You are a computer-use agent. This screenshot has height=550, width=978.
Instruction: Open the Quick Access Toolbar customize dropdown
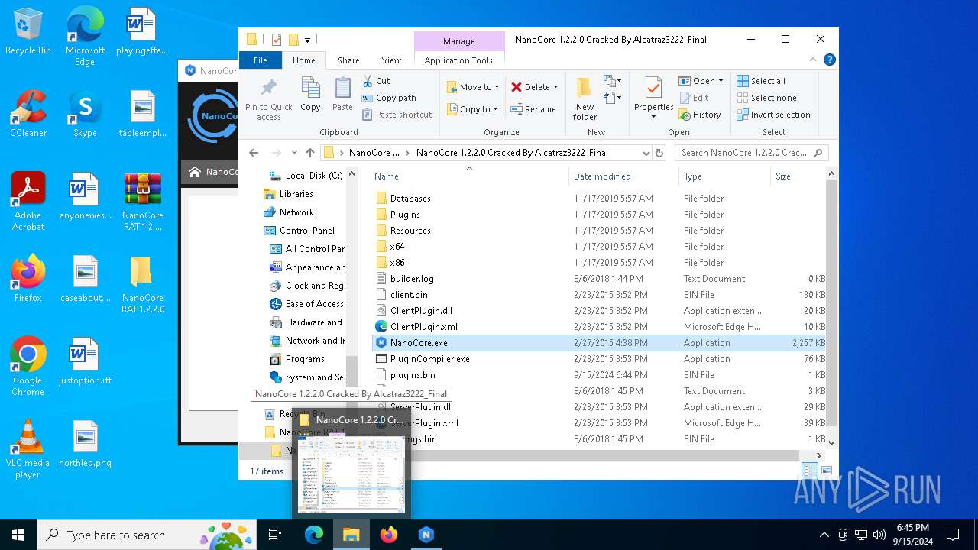tap(307, 40)
